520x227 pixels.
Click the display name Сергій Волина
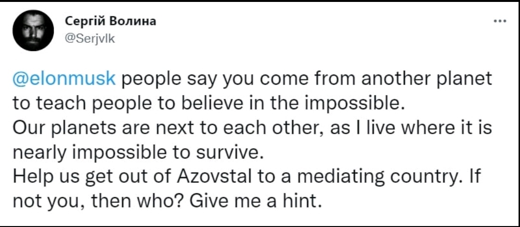pyautogui.click(x=110, y=22)
